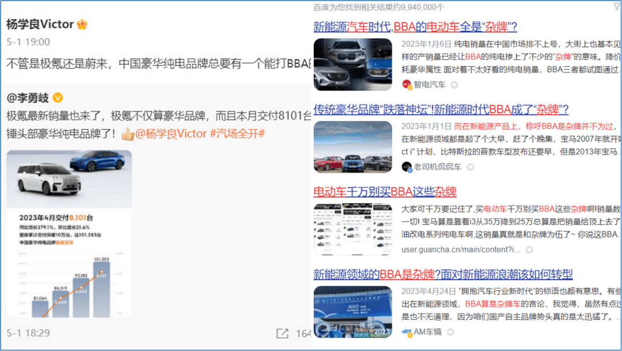Screen dimensions: 622x351
Task: Click the 智电汽车 source avatar icon
Action: (407, 85)
